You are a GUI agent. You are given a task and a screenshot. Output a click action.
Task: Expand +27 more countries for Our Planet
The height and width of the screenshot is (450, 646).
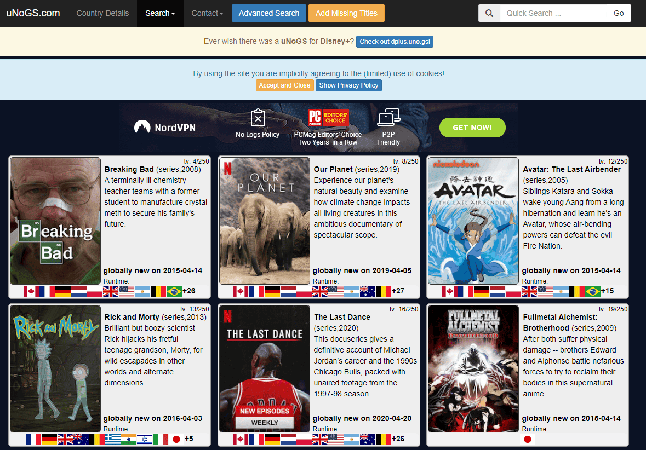click(398, 291)
